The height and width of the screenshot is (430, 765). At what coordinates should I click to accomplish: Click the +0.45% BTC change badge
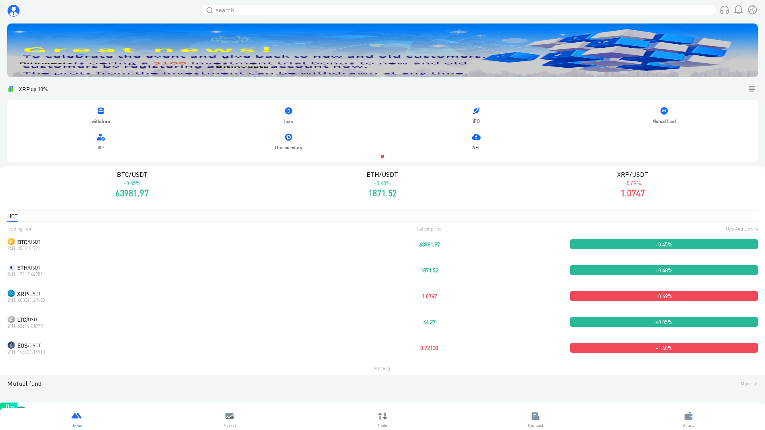(664, 244)
